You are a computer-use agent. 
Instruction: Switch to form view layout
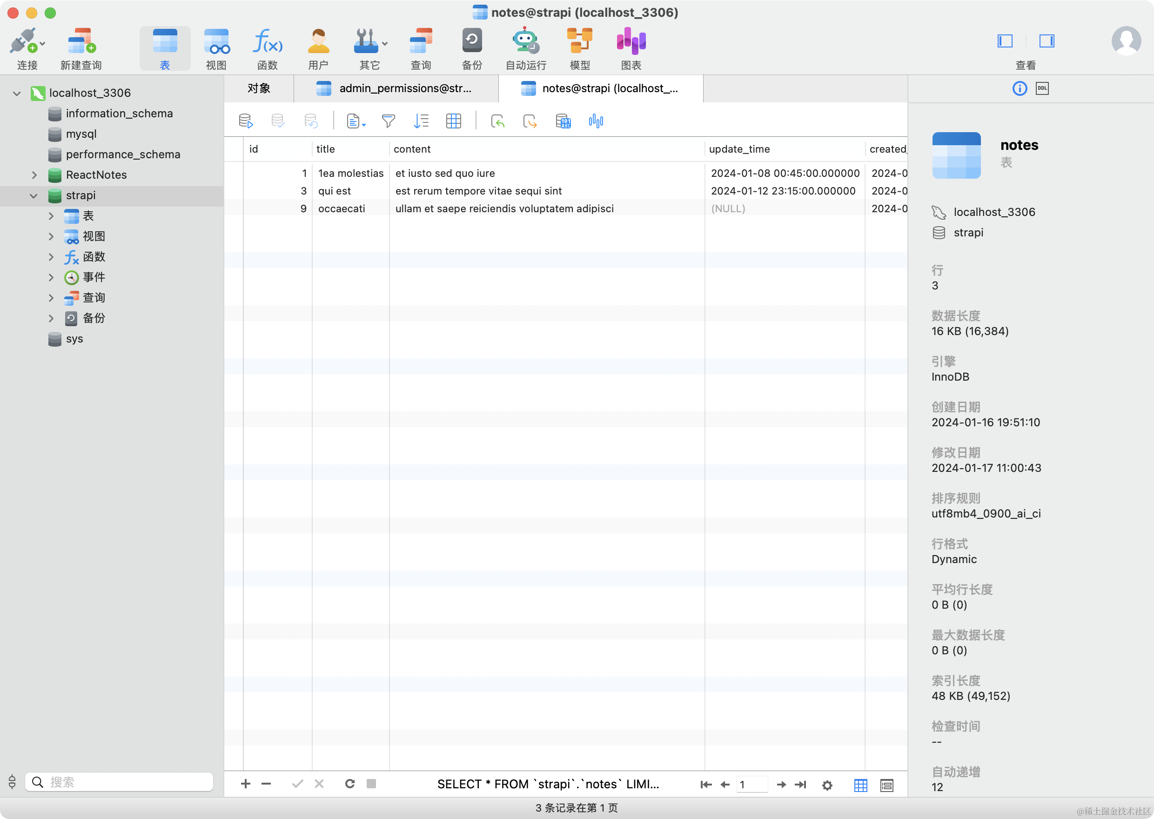coord(886,785)
